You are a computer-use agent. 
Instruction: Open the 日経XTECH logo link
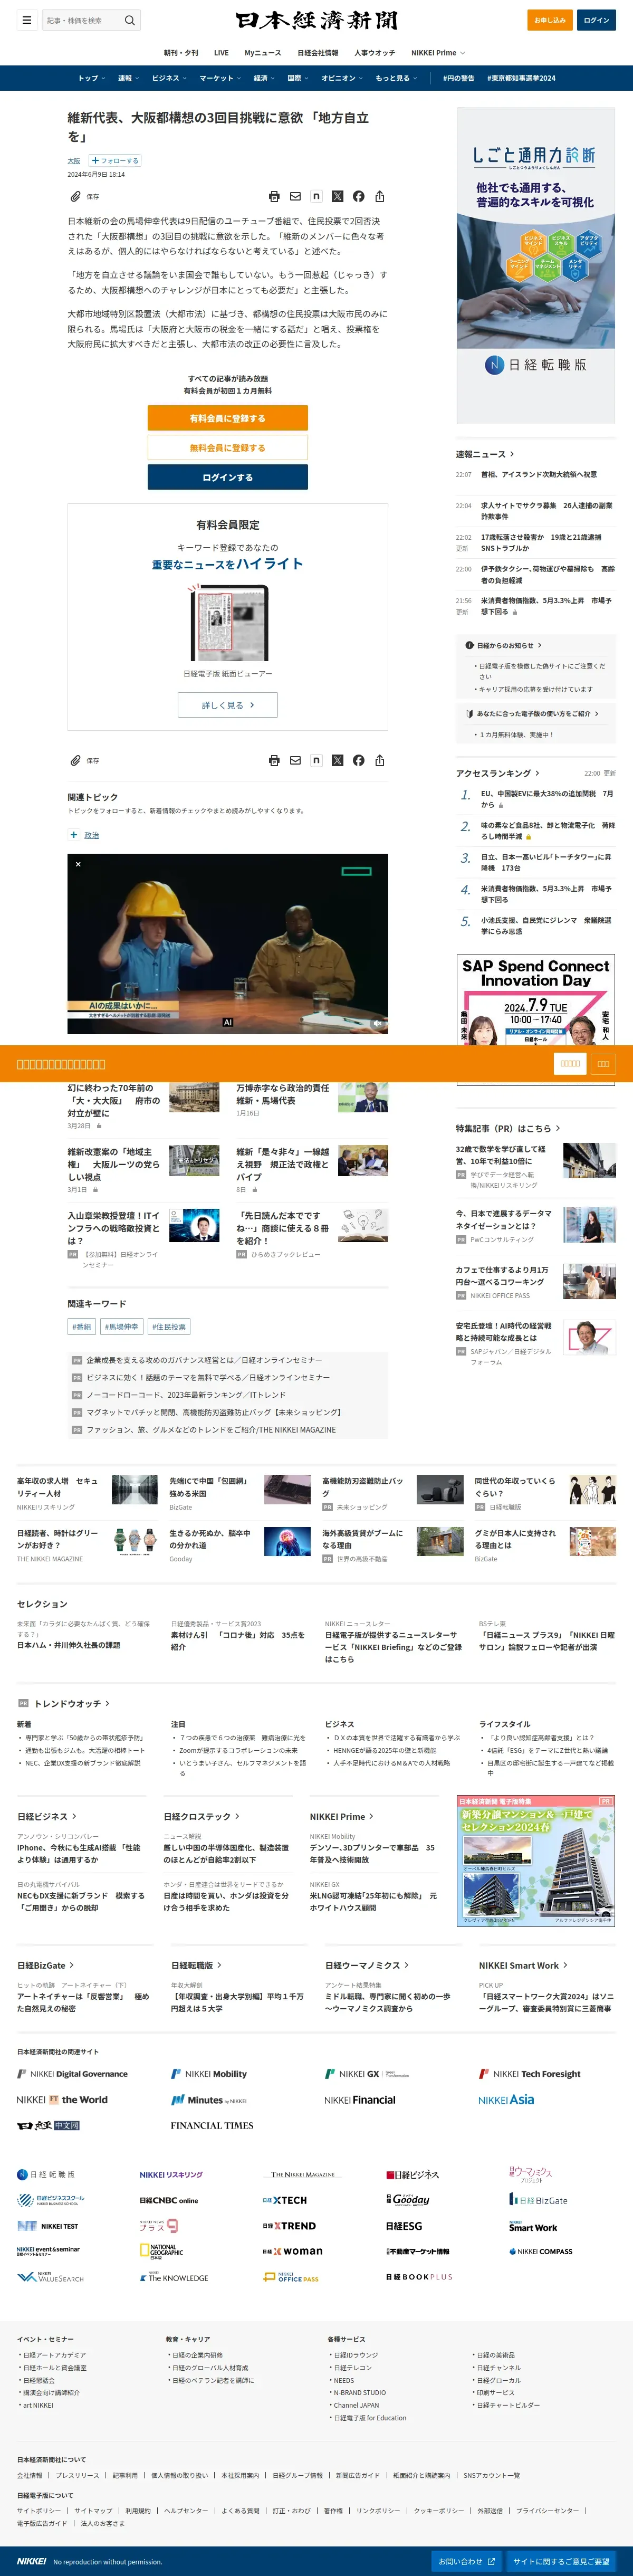[285, 2200]
